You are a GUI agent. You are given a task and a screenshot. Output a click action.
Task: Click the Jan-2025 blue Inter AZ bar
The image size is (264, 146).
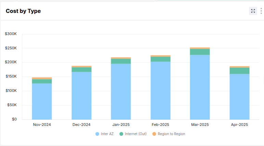(121, 91)
